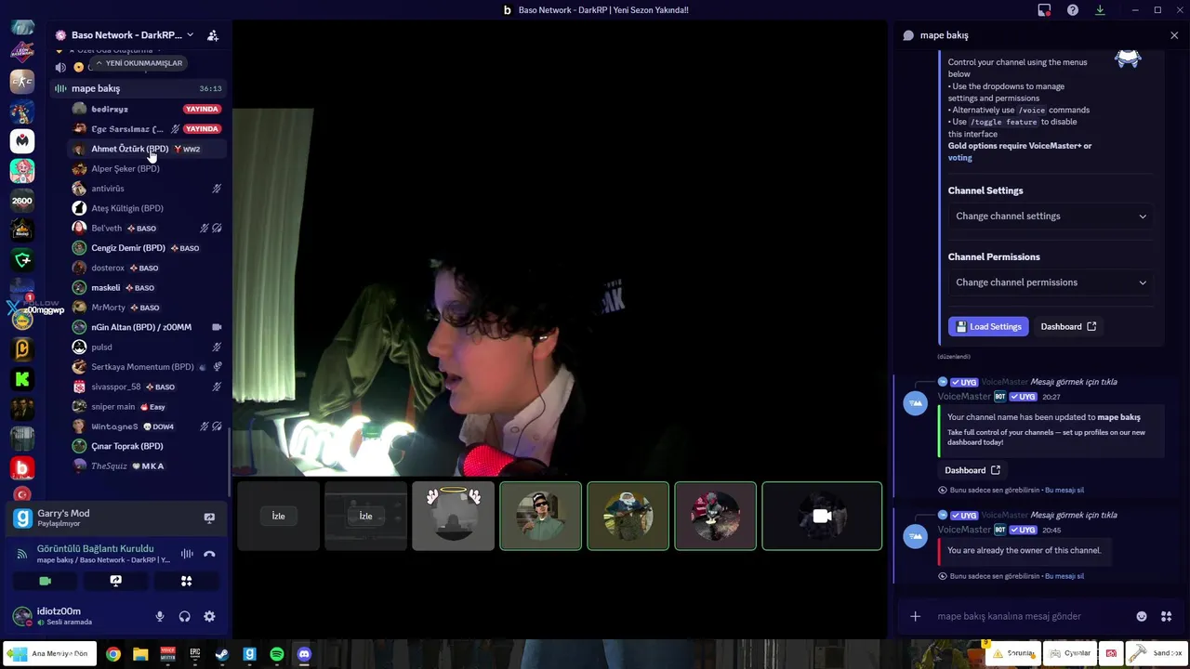1190x669 pixels.
Task: Open the red b server icon
Action: (x=22, y=468)
